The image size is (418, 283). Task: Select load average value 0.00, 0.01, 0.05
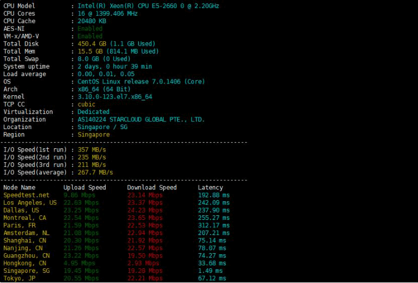click(106, 74)
